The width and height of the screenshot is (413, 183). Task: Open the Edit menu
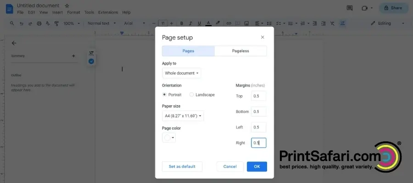point(31,12)
